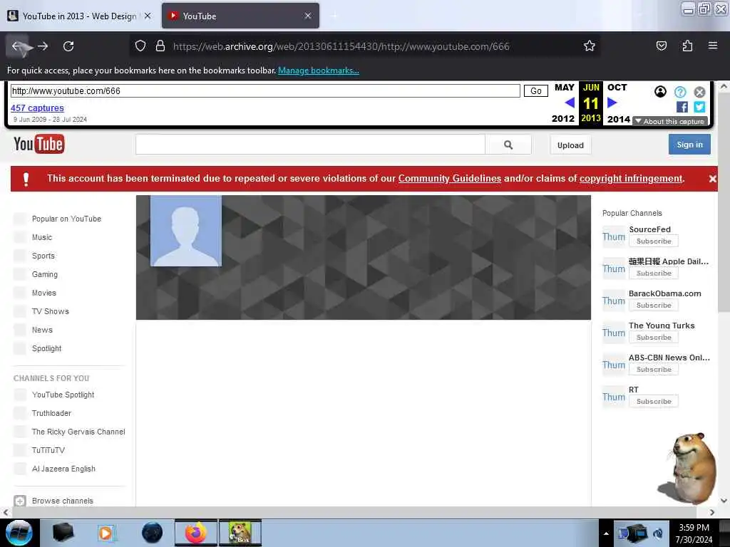The image size is (730, 547).
Task: Open the Windows Start button
Action: coord(19,533)
